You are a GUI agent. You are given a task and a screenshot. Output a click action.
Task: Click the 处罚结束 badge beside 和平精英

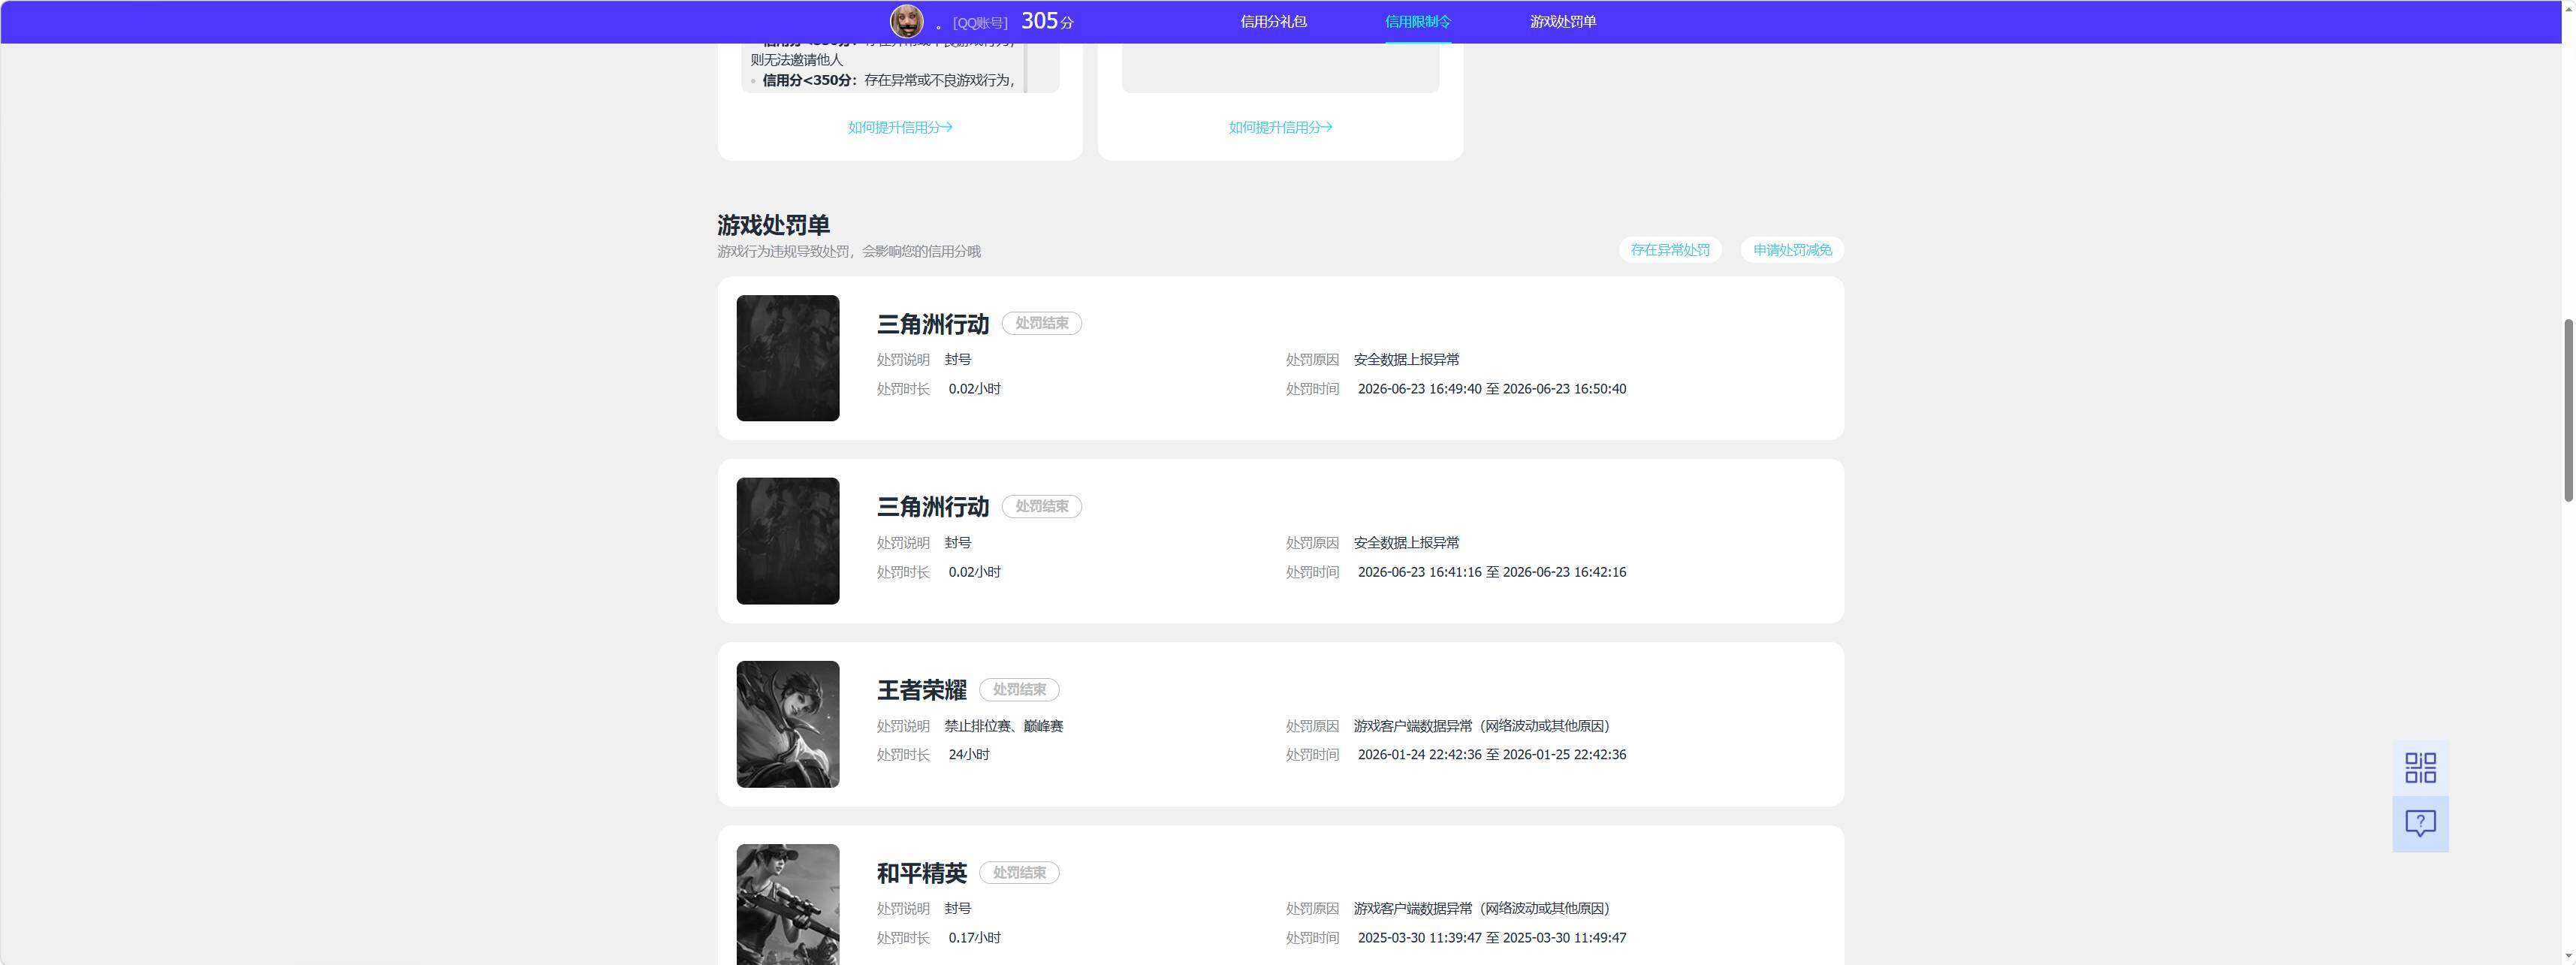click(x=1019, y=873)
